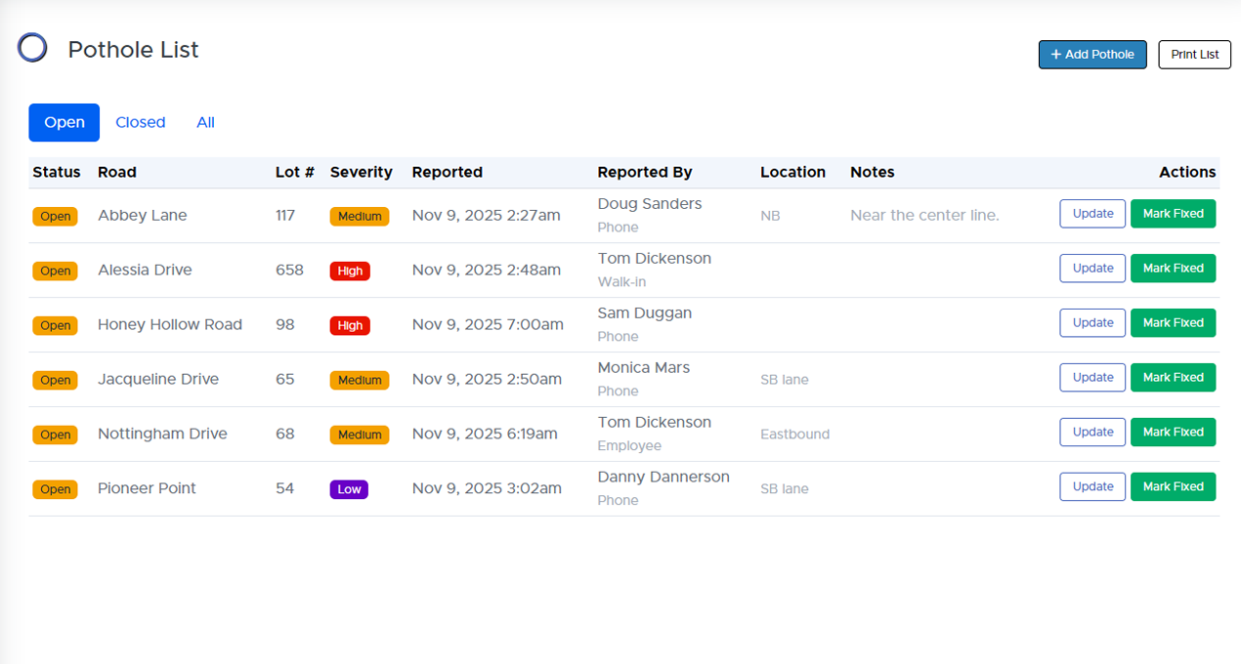
Task: Update the Pioneer Point pothole
Action: click(1092, 487)
